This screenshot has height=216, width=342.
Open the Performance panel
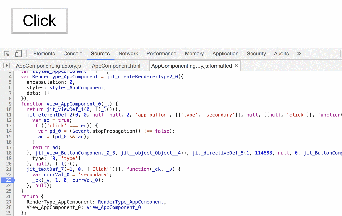coord(161,54)
